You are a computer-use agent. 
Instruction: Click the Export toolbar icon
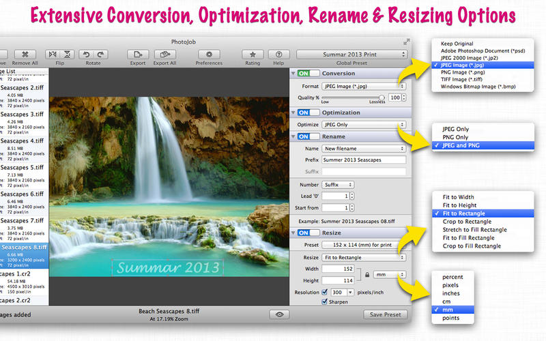point(138,55)
